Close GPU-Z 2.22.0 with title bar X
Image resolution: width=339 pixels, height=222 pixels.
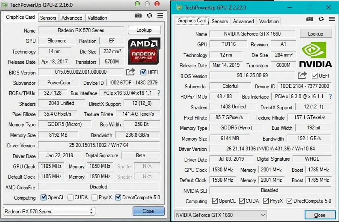[328, 7]
